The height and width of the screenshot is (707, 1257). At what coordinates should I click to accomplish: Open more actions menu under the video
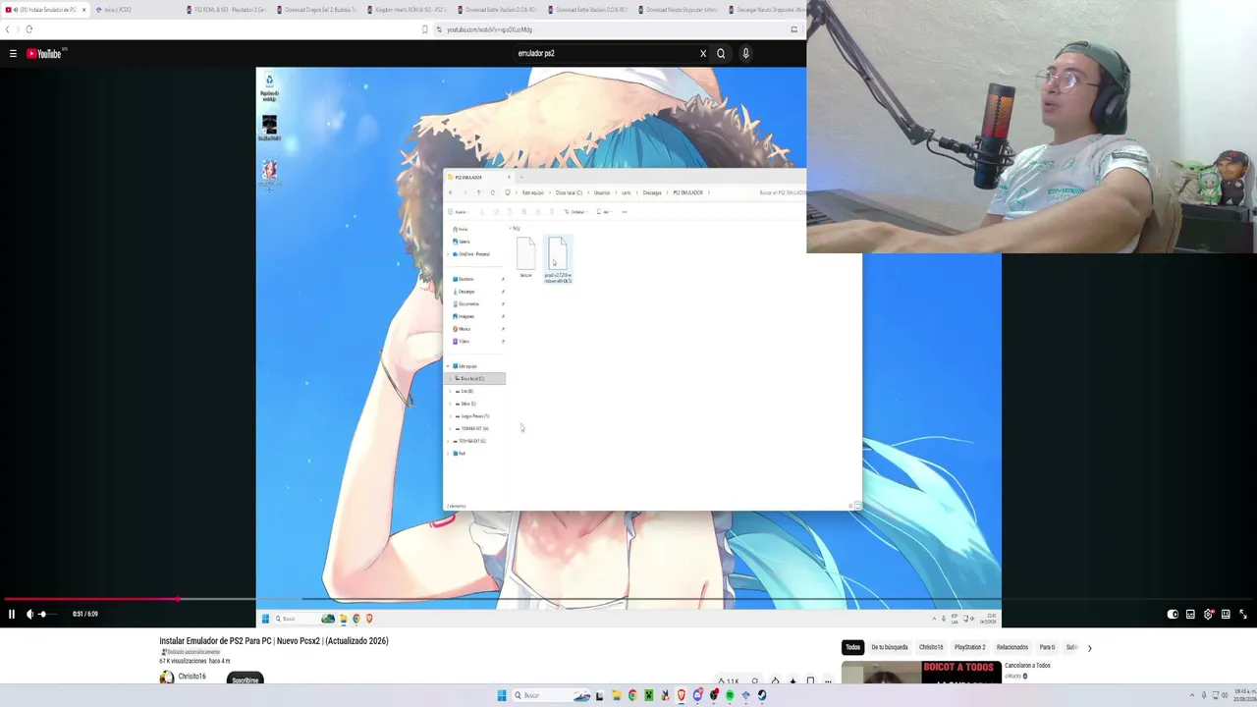828,680
